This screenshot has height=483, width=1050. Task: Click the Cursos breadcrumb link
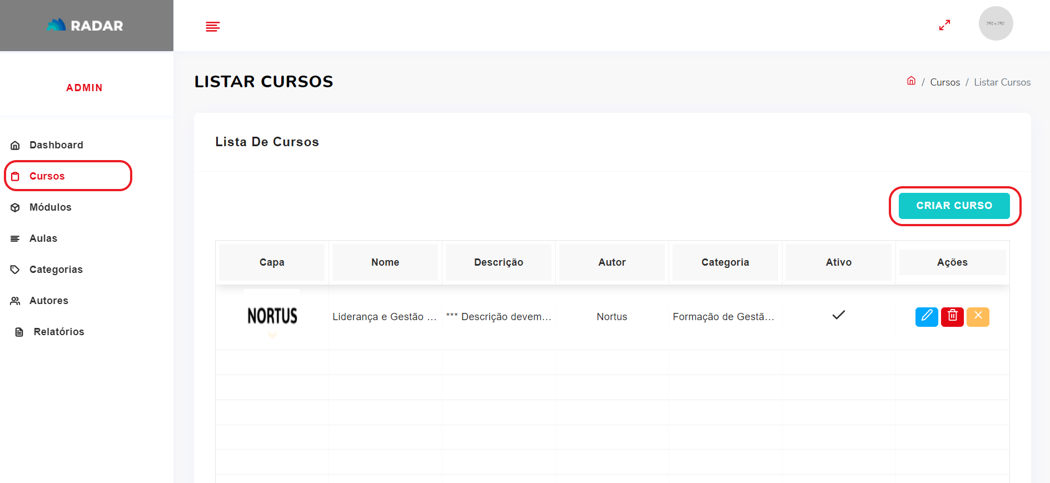(x=944, y=82)
